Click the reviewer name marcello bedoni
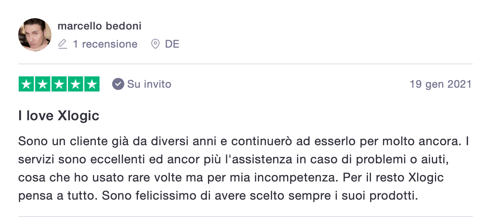The image size is (491, 217). click(x=100, y=26)
